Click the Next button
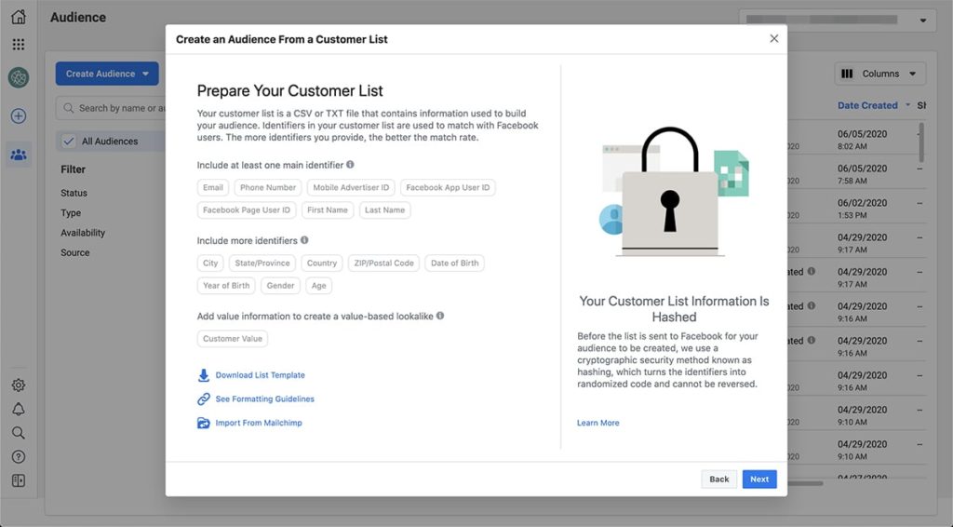 point(759,480)
